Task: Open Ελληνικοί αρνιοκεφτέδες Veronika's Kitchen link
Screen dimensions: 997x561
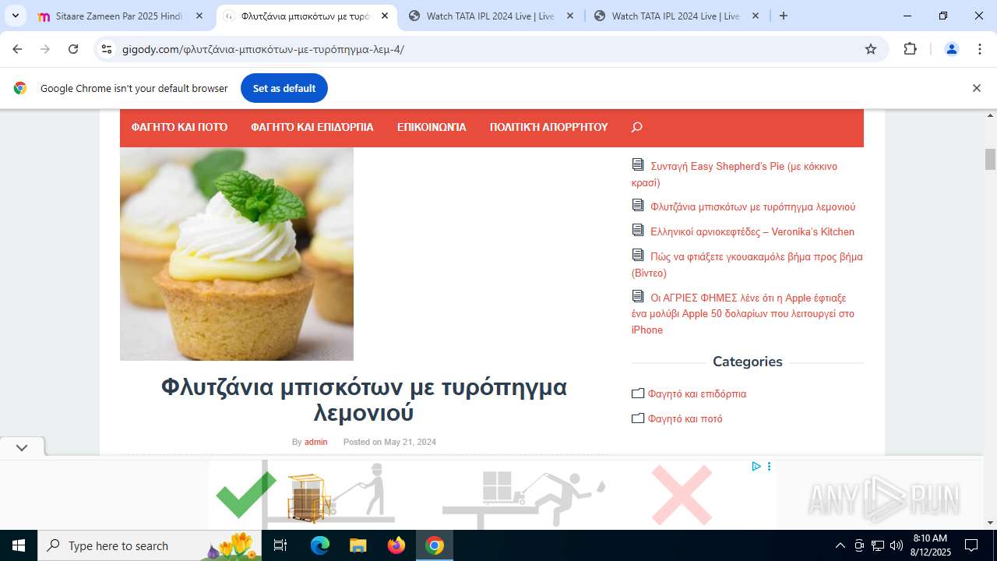Action: tap(752, 231)
